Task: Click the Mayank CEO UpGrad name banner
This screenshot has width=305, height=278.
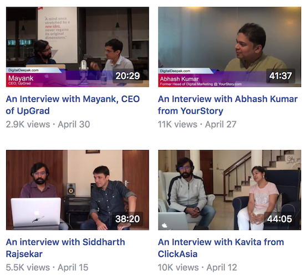Action: (x=21, y=80)
